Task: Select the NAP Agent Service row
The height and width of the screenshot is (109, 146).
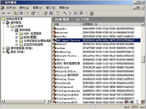Action: [96, 40]
